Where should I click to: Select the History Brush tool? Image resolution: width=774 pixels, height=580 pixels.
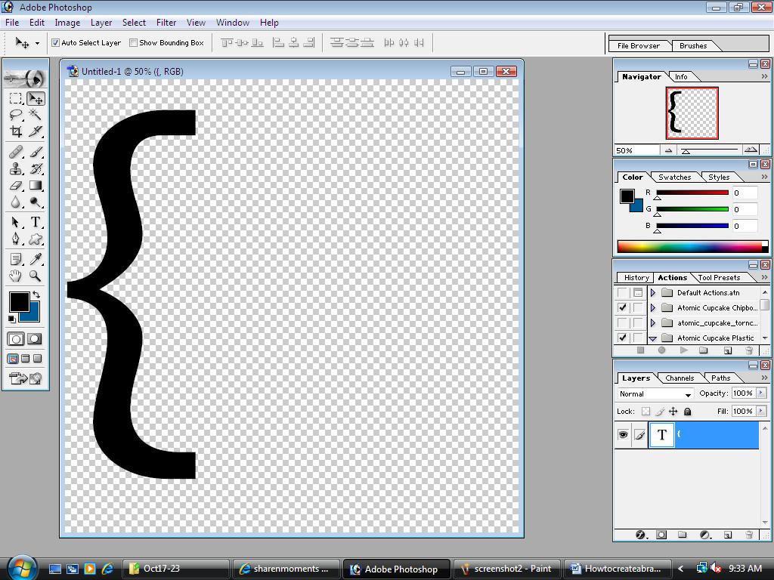[x=36, y=168]
